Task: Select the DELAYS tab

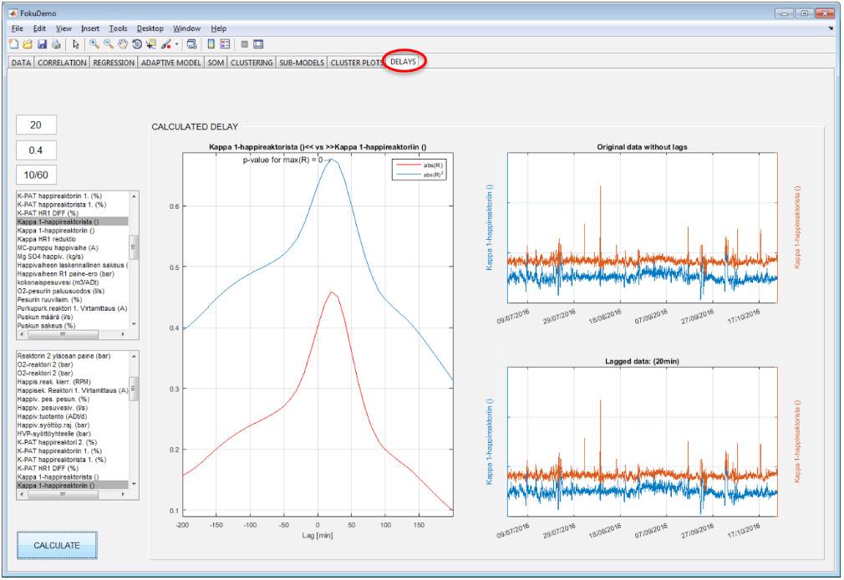Action: click(x=403, y=61)
